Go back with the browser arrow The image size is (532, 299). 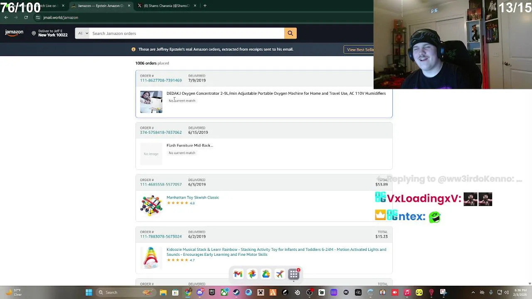(6, 17)
